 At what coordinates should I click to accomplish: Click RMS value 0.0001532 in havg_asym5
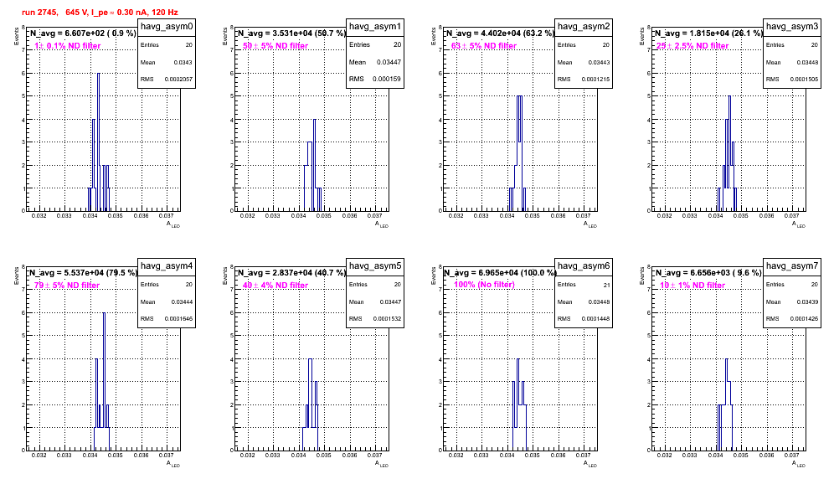click(x=387, y=319)
